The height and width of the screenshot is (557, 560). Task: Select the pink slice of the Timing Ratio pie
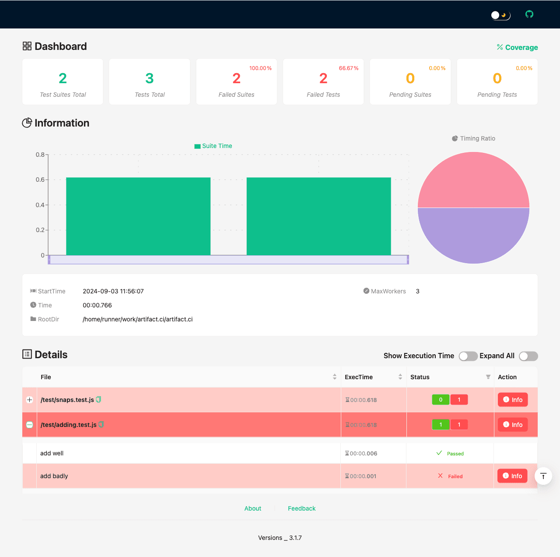473,180
